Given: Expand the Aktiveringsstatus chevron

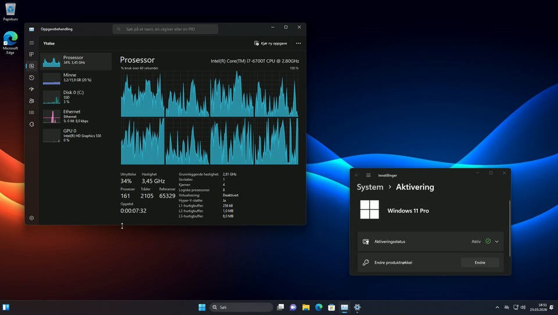Looking at the screenshot, I should coord(497,241).
